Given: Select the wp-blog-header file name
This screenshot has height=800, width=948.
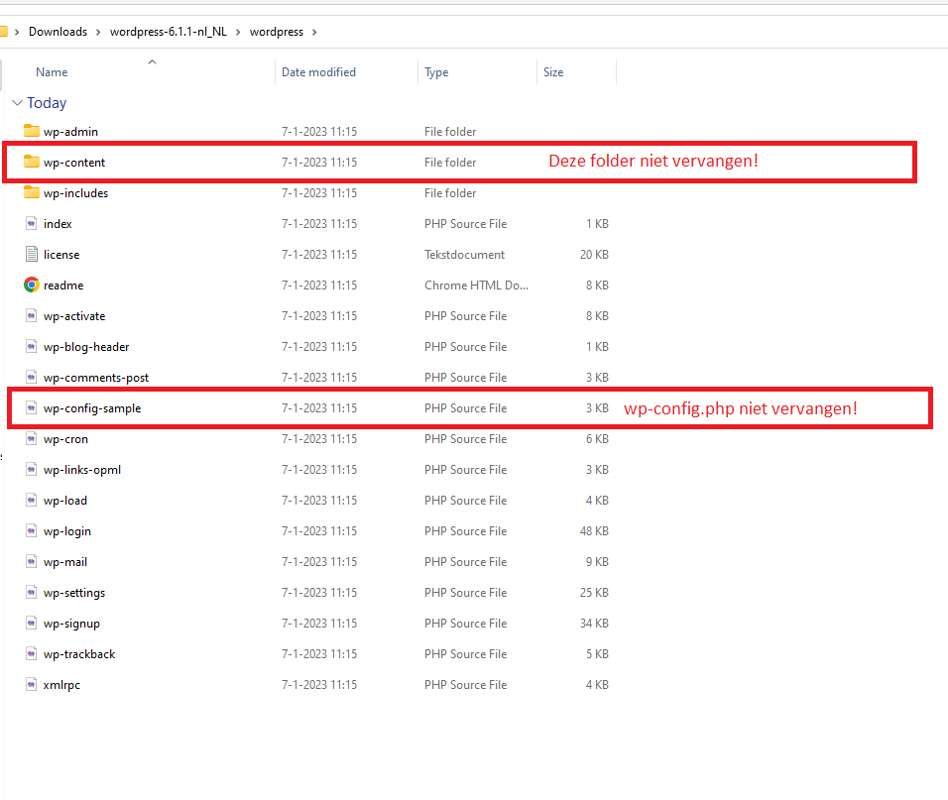Looking at the screenshot, I should pyautogui.click(x=86, y=347).
